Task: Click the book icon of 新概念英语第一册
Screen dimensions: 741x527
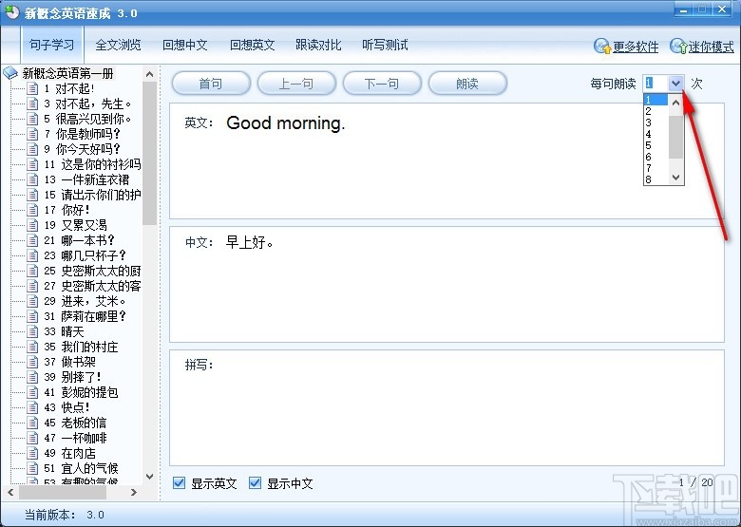Action: pyautogui.click(x=10, y=73)
